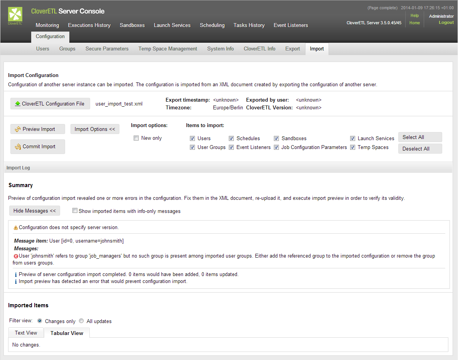The height and width of the screenshot is (360, 458).
Task: Toggle the Event Listeners import checkbox
Action: pyautogui.click(x=232, y=147)
